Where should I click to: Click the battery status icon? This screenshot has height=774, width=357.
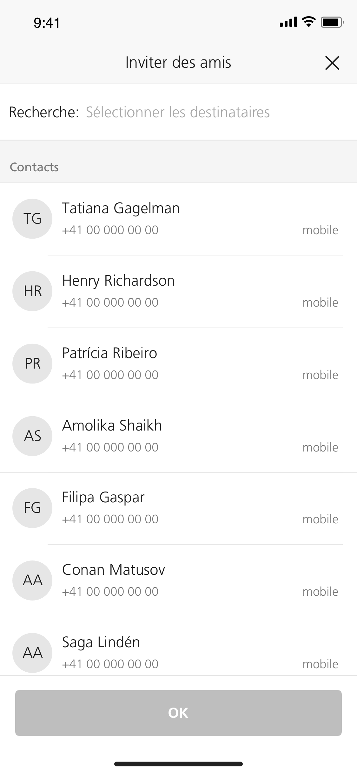click(x=332, y=22)
